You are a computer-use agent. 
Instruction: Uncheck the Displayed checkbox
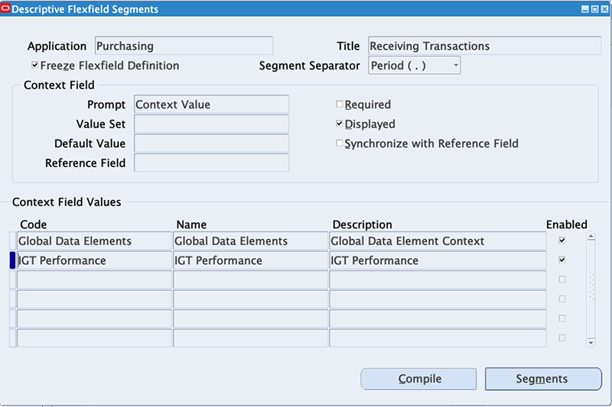(x=340, y=124)
